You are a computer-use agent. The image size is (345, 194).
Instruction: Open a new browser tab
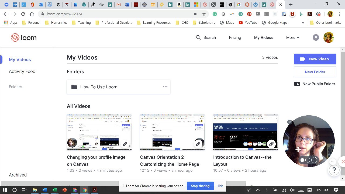coord(291,4)
